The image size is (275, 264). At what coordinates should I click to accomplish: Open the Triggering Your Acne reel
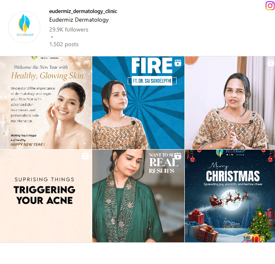point(46,196)
